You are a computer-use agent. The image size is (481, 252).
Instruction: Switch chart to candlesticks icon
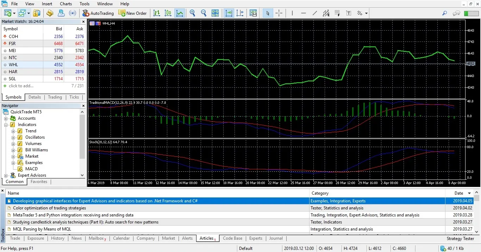pyautogui.click(x=168, y=13)
